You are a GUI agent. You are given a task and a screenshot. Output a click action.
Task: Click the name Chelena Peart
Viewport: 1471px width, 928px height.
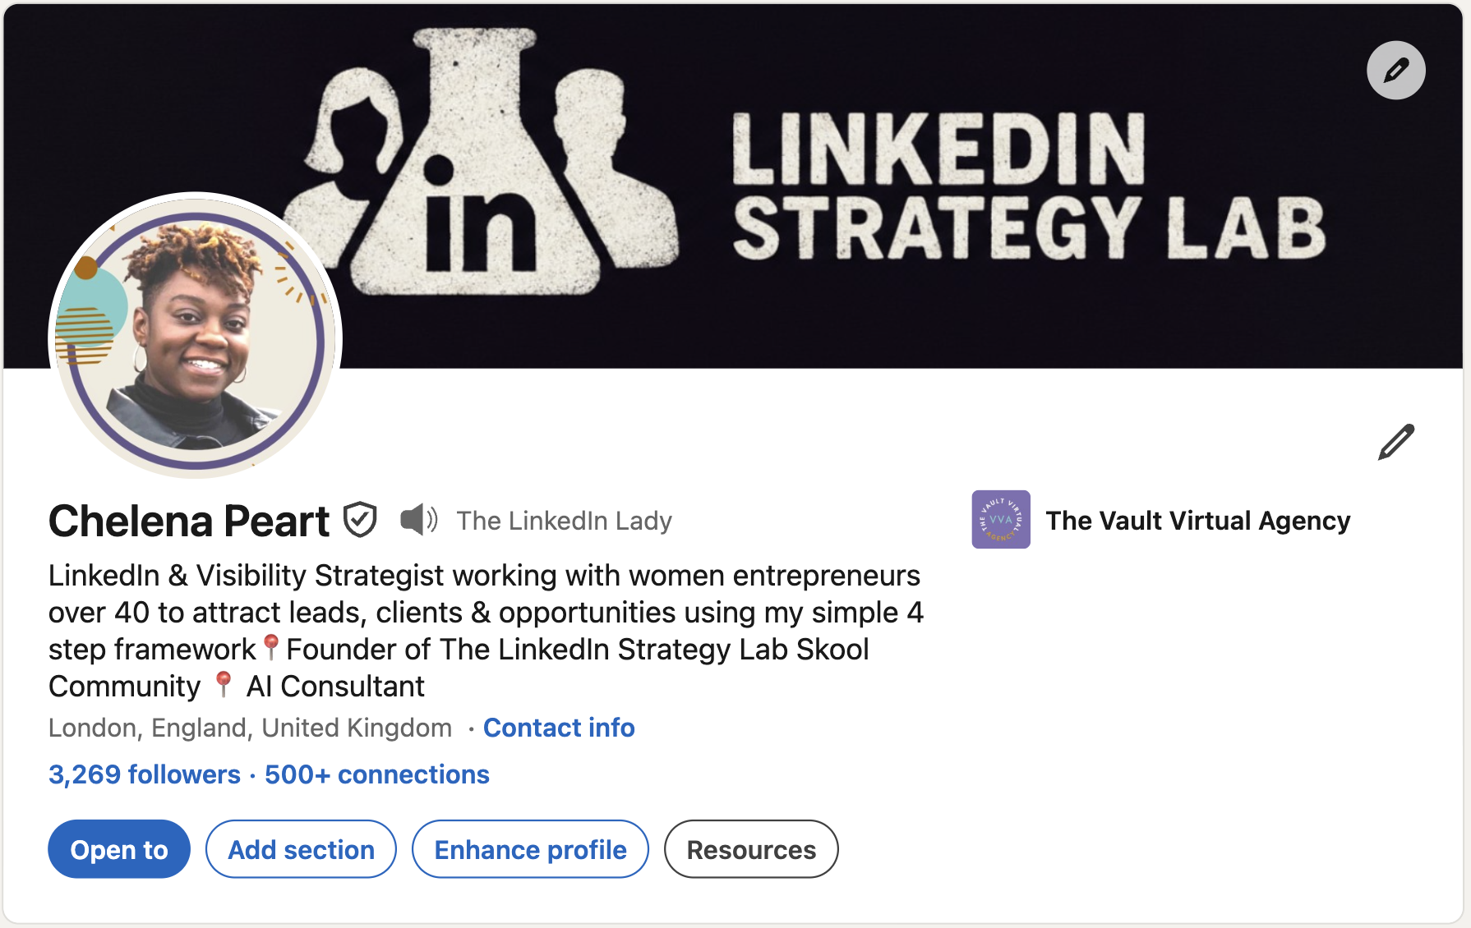tap(189, 521)
